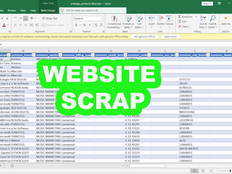Click the Sign in button
232x174 pixels.
pos(207,4)
